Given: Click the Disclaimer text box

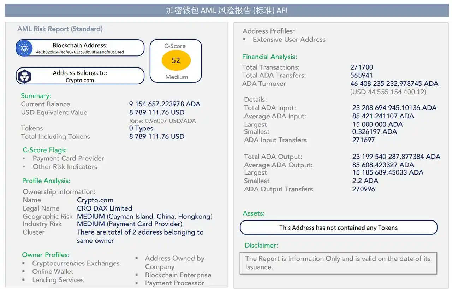Looking at the screenshot, I should click(x=338, y=263).
